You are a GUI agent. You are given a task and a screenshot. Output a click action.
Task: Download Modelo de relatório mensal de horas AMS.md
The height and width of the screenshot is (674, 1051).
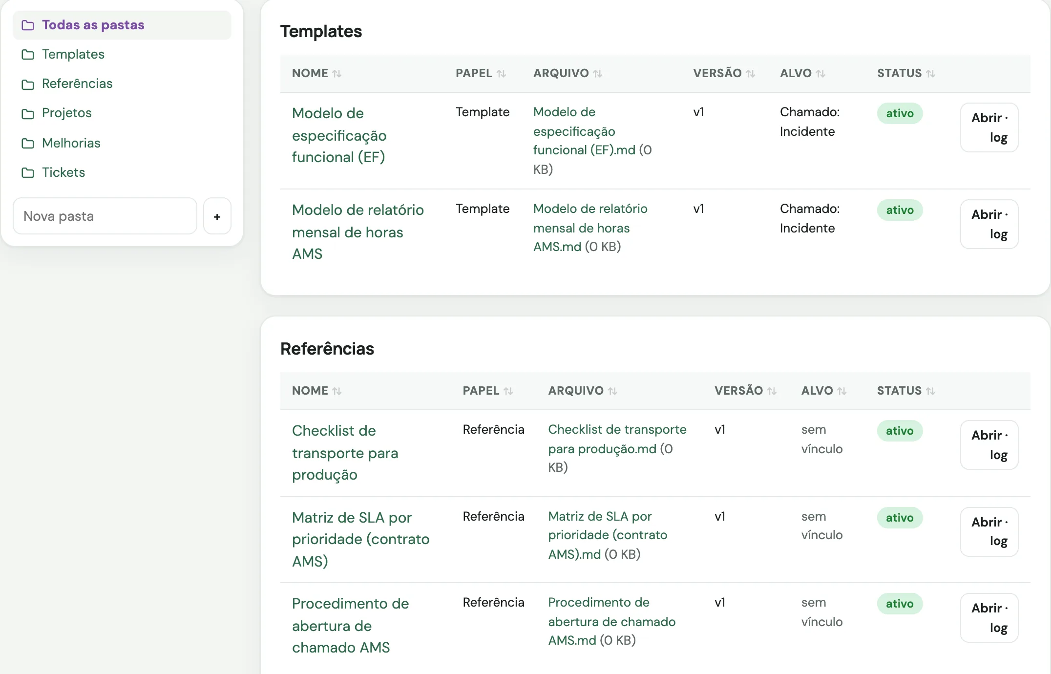(x=590, y=228)
